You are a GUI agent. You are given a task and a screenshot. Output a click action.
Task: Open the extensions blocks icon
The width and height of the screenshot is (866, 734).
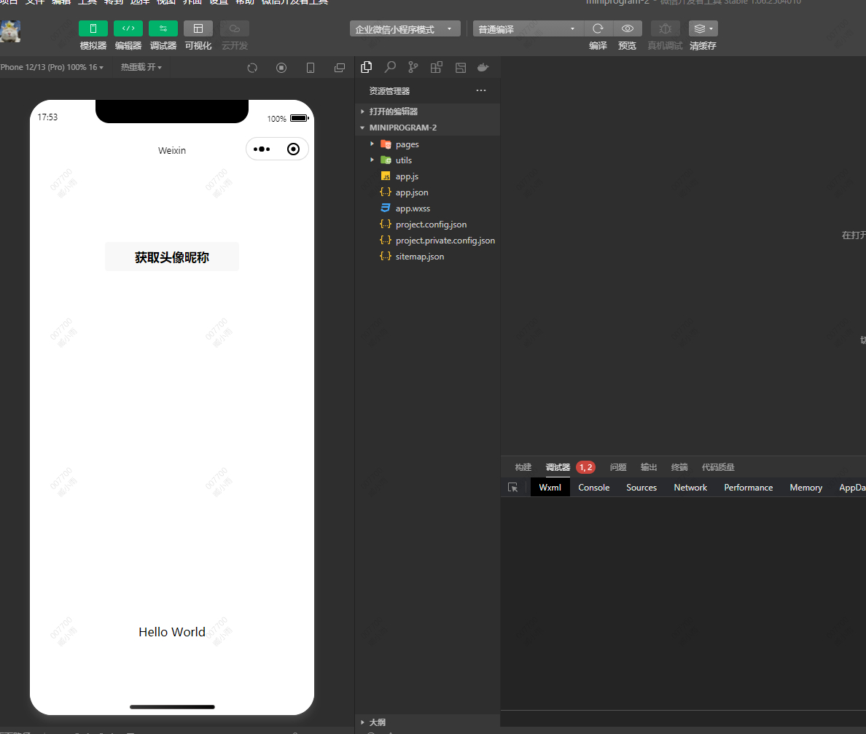[437, 67]
